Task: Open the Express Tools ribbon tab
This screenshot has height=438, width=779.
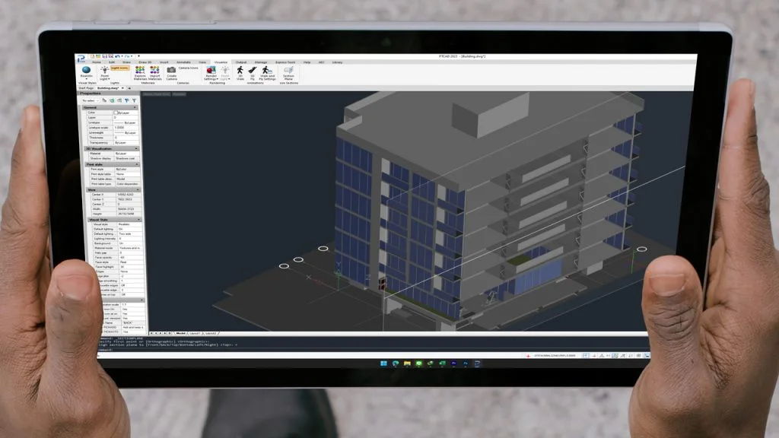Action: point(285,62)
